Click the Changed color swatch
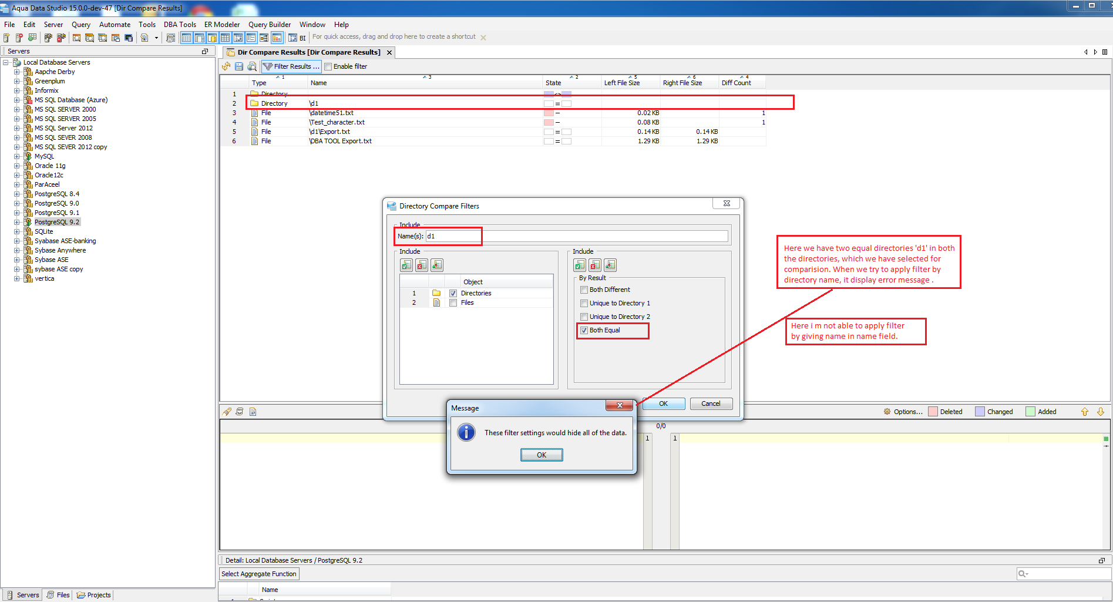The width and height of the screenshot is (1113, 602). [980, 412]
